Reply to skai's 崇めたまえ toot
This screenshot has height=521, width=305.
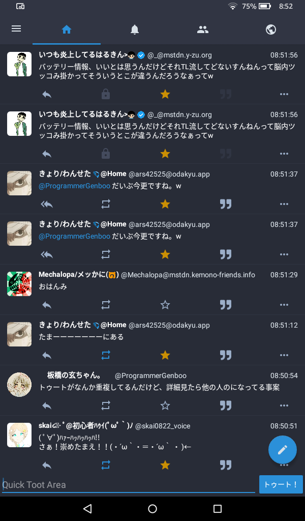(x=47, y=465)
